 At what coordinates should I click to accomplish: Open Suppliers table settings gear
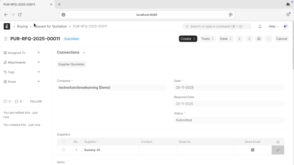tap(278, 142)
